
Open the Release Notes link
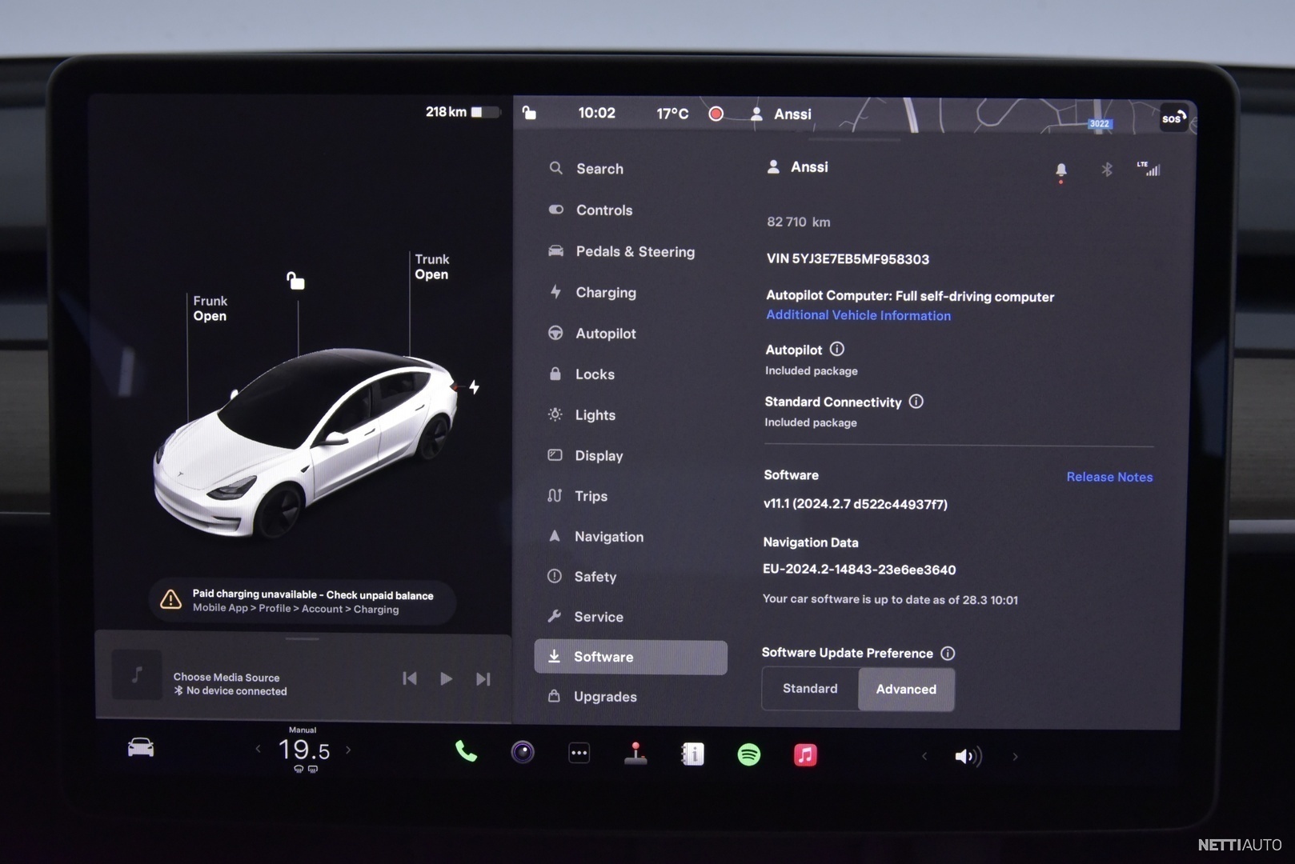[x=1109, y=477]
